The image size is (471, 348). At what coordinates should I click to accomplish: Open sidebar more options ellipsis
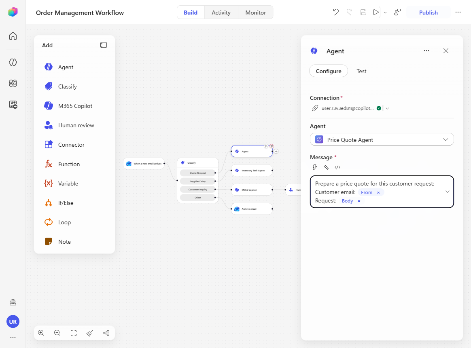coord(13,337)
